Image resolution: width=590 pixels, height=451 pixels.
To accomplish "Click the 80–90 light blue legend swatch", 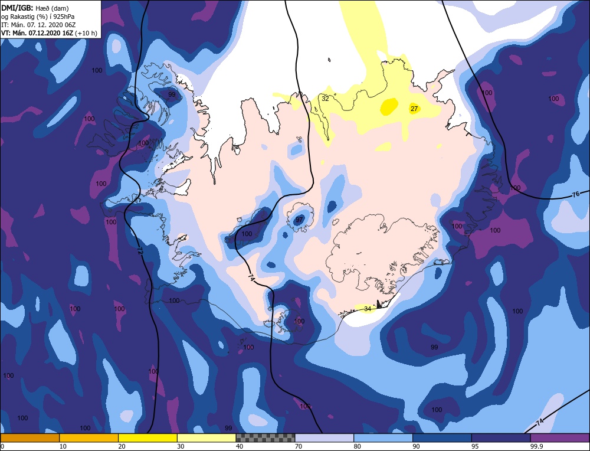I will 383,438.
